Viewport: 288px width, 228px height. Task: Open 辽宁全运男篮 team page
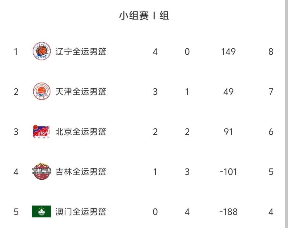click(81, 52)
